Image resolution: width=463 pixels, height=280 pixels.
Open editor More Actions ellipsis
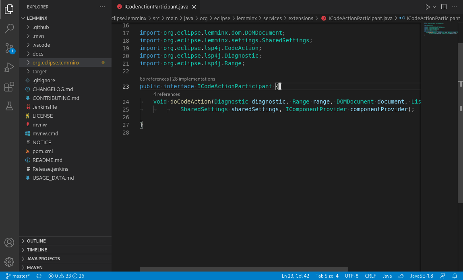click(x=454, y=7)
